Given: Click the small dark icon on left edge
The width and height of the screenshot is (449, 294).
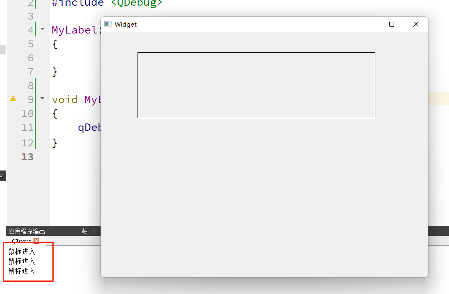Looking at the screenshot, I should (x=2, y=177).
